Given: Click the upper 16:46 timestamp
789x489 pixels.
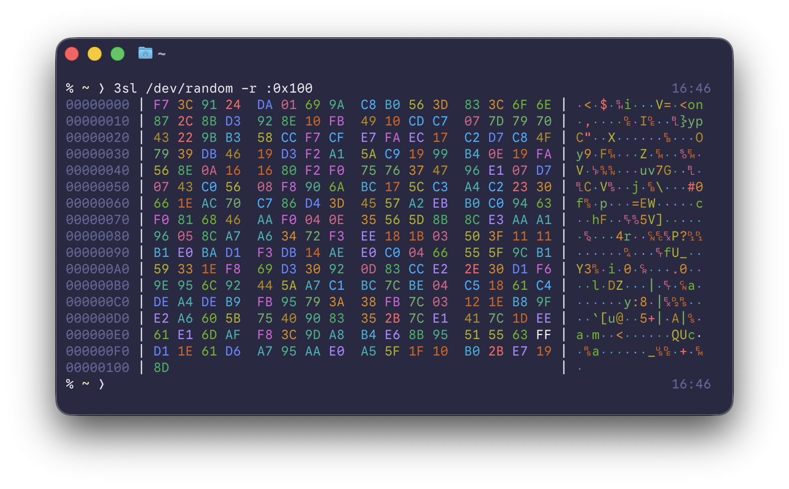Looking at the screenshot, I should click(691, 89).
